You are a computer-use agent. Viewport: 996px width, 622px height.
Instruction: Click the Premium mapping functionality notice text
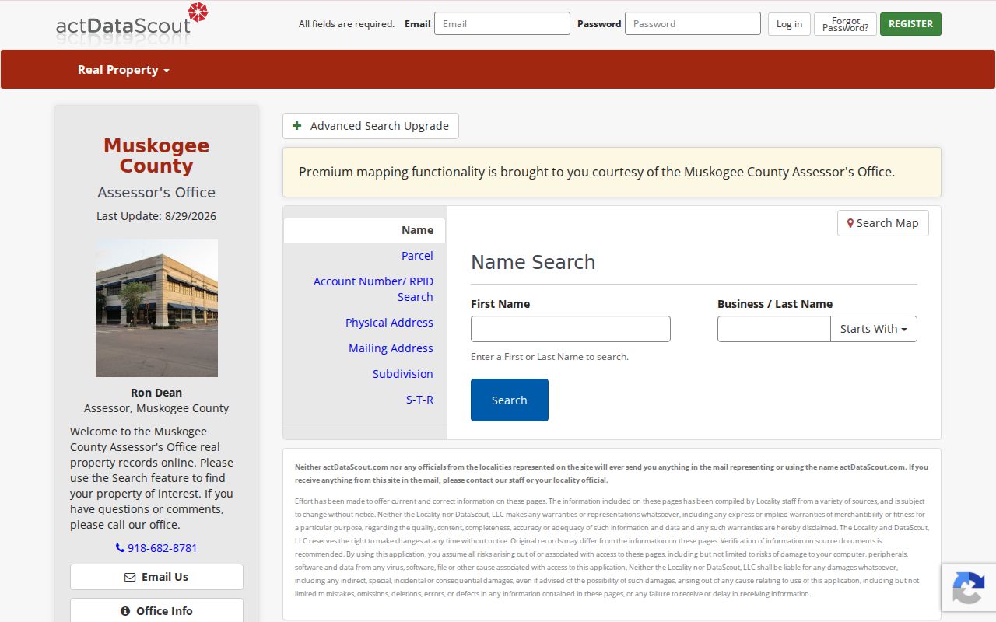597,172
